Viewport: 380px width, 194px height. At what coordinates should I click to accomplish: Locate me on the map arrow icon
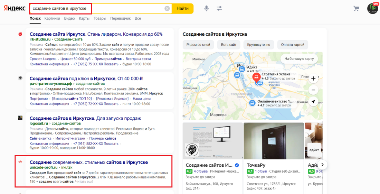tap(313, 102)
